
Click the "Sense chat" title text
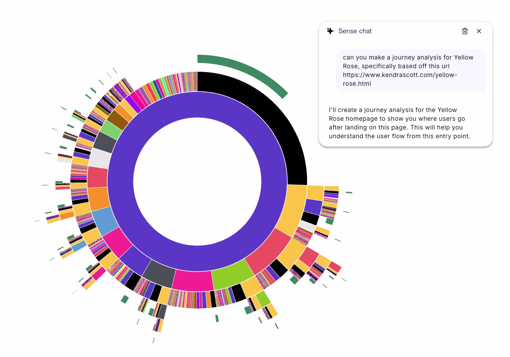(x=355, y=31)
